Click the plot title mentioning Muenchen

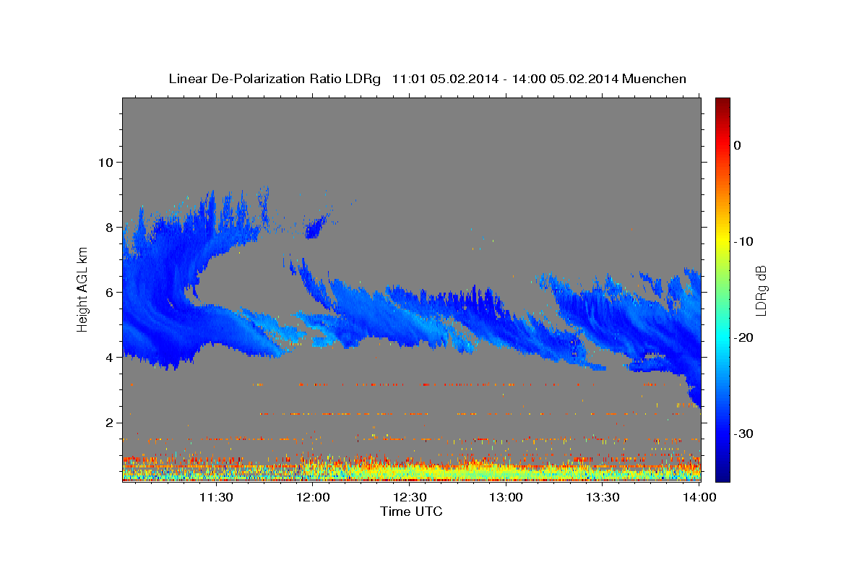pos(427,79)
